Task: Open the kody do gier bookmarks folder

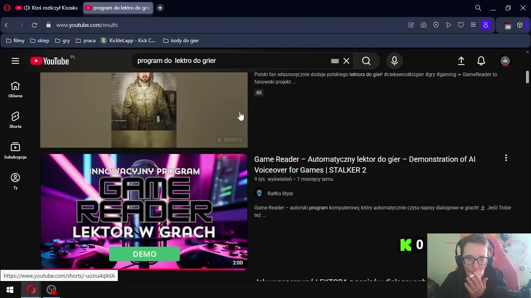Action: 181,41
